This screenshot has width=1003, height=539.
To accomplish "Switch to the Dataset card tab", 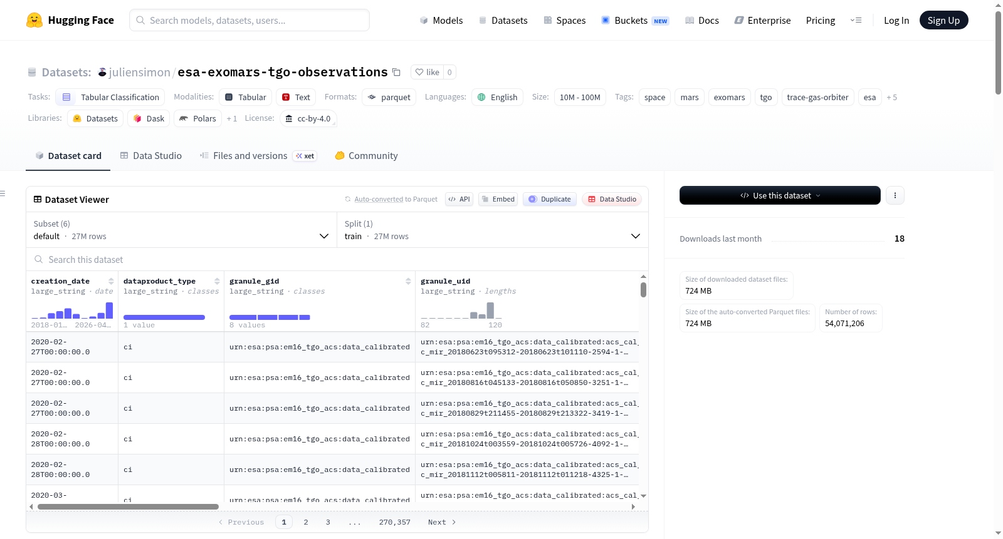I will pyautogui.click(x=68, y=155).
